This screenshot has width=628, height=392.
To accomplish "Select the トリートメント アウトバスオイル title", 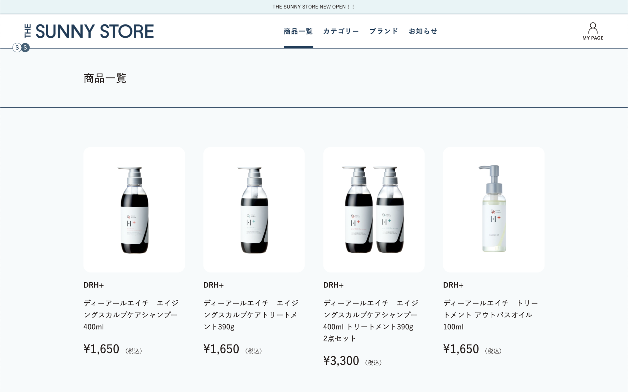I will coord(491,315).
